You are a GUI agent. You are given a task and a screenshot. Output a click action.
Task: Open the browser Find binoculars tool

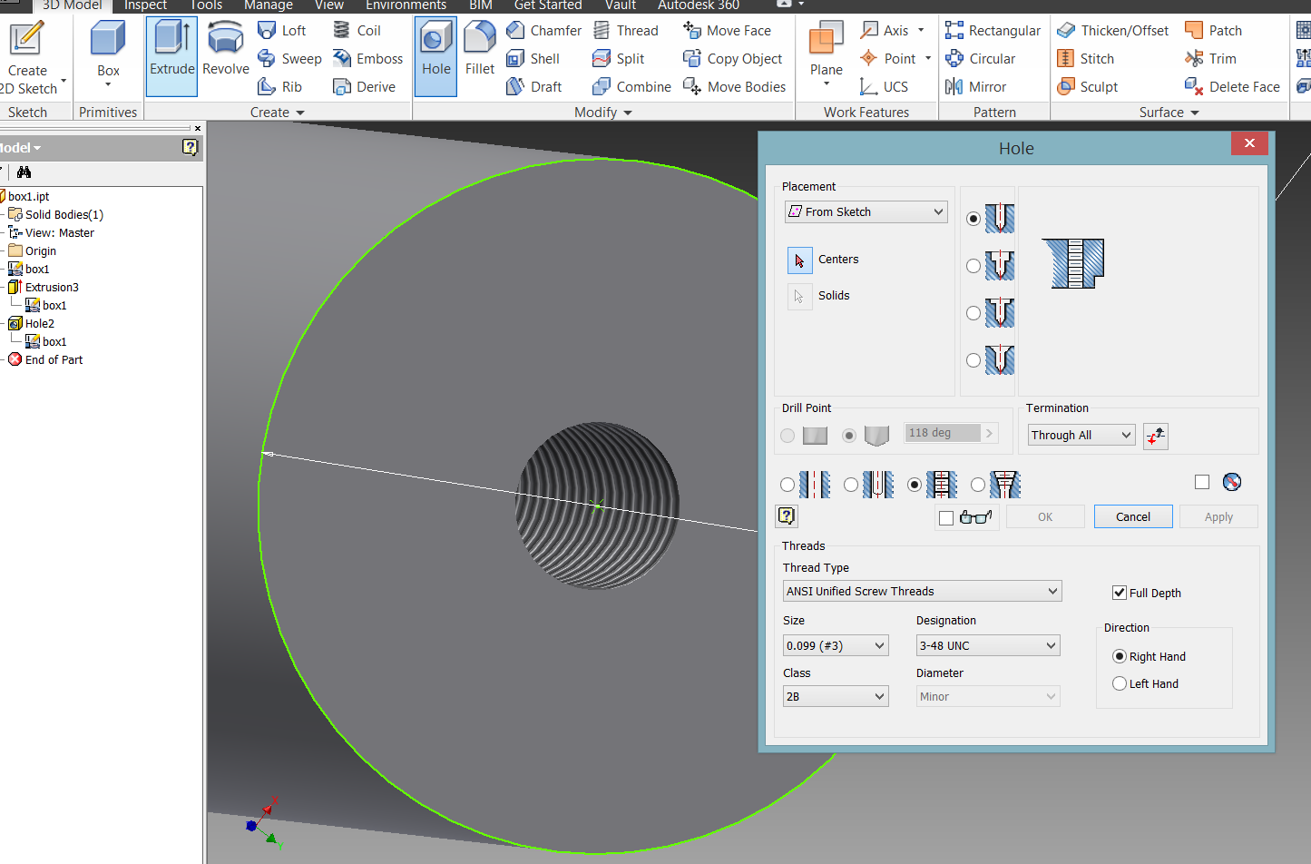(24, 172)
